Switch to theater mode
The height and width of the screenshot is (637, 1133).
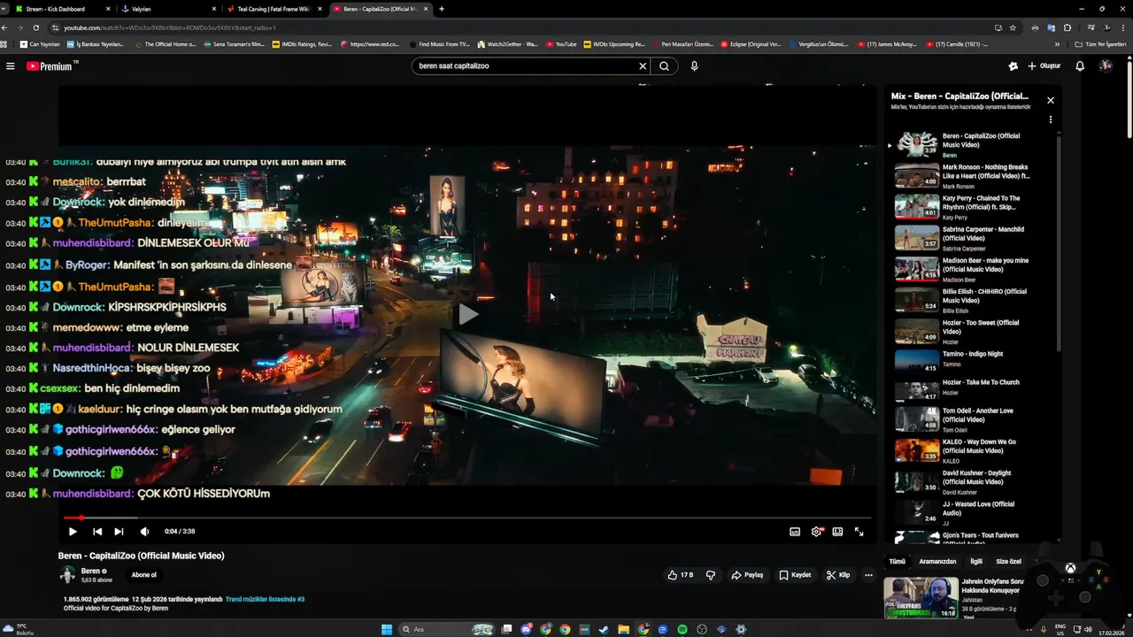pos(837,532)
